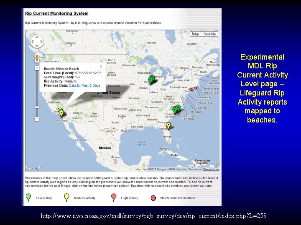Screen dimensions: 301x225
Task: Click the "Rip Current Monitoring System" heading
Action: tap(56, 13)
